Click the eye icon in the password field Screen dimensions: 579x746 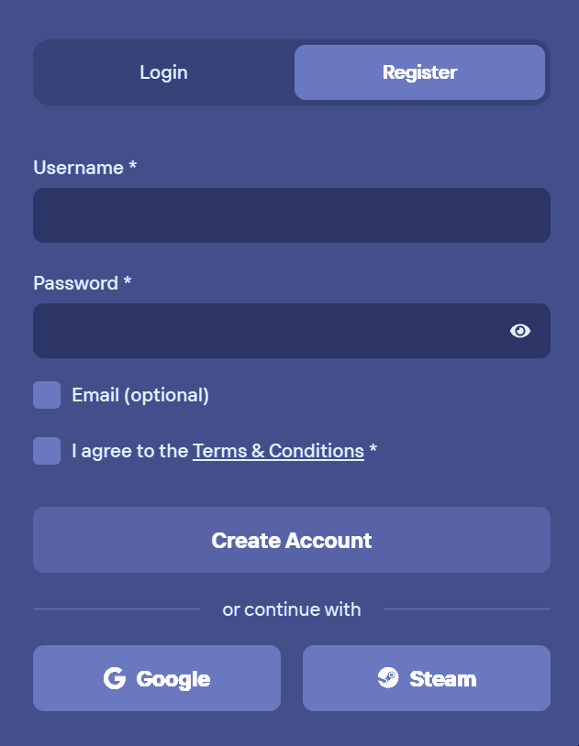coord(520,331)
